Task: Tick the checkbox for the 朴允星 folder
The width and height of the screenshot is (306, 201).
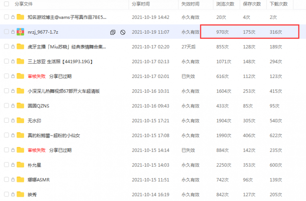Action: coord(6,165)
